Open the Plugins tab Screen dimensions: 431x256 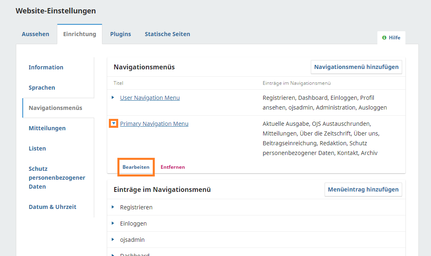[120, 34]
